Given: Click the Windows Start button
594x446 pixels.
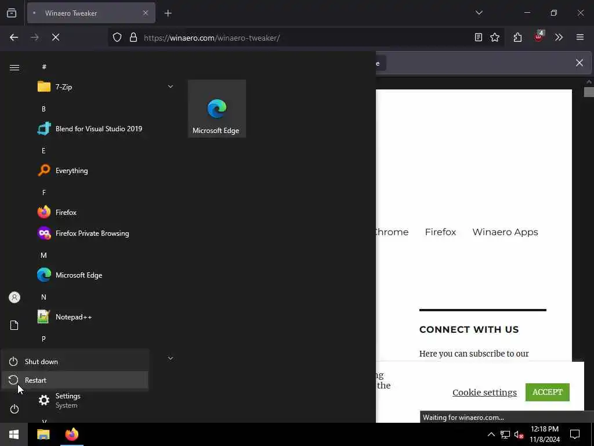Looking at the screenshot, I should (x=14, y=434).
